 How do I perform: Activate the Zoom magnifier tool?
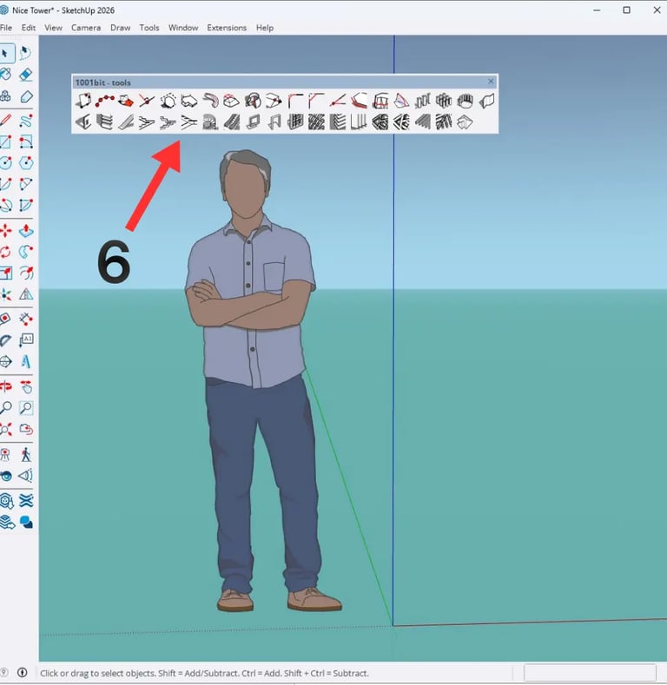(x=6, y=408)
